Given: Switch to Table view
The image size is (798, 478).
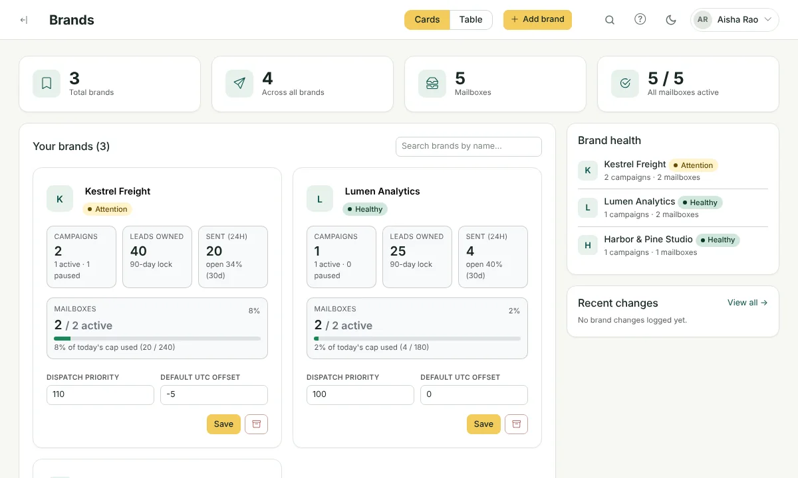Looking at the screenshot, I should point(471,20).
